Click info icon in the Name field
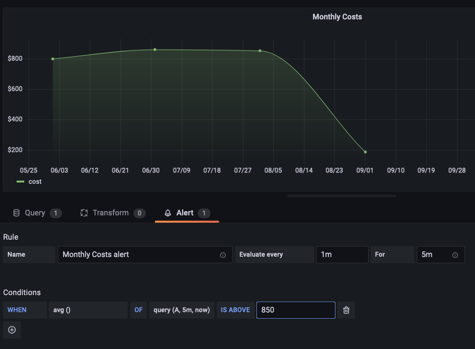 pyautogui.click(x=223, y=255)
